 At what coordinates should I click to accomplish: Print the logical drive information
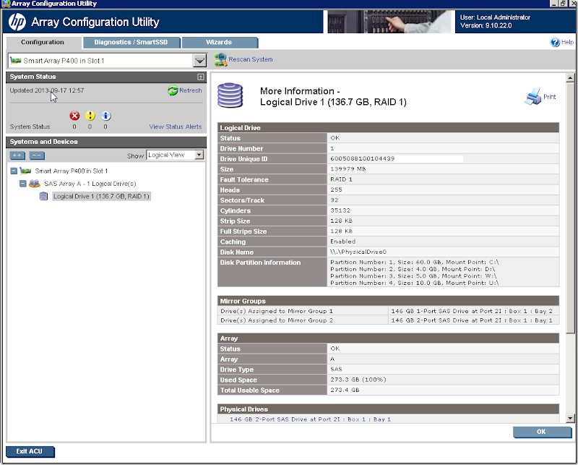[x=533, y=95]
